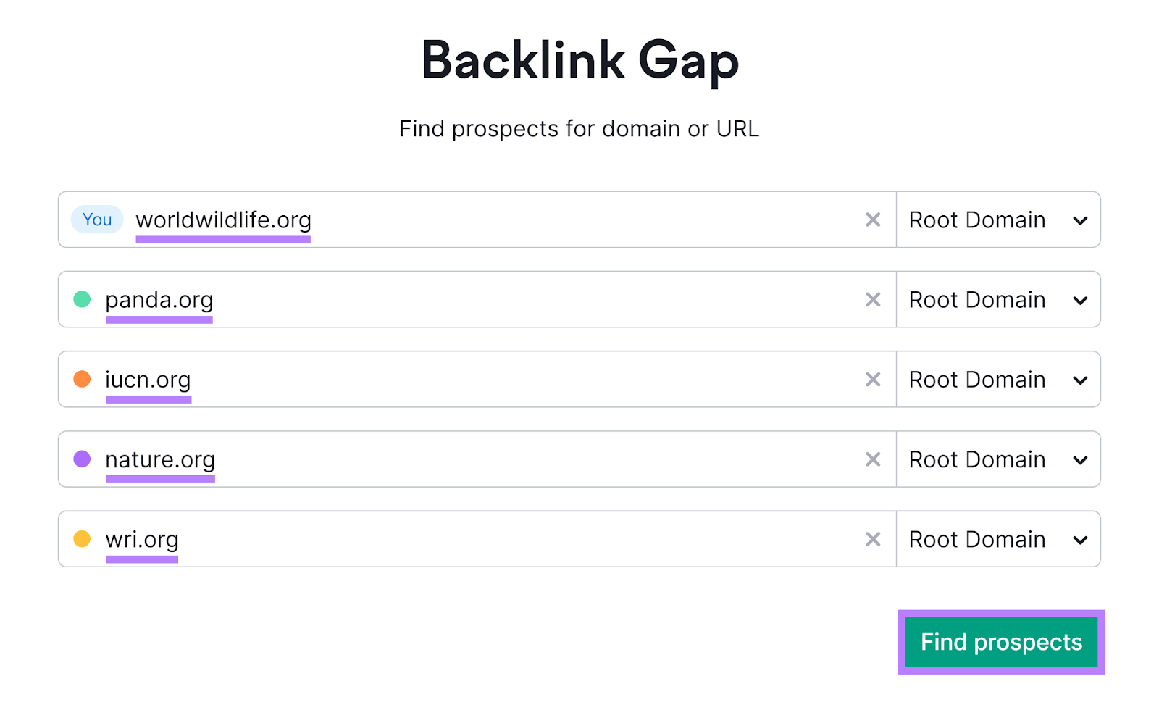Click the purple dot next to nature.org
The image size is (1159, 710).
click(81, 459)
